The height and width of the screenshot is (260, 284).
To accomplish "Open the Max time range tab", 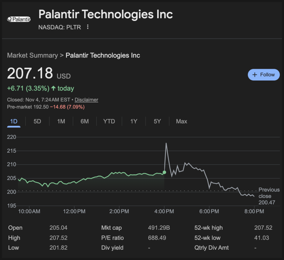I will coord(181,121).
